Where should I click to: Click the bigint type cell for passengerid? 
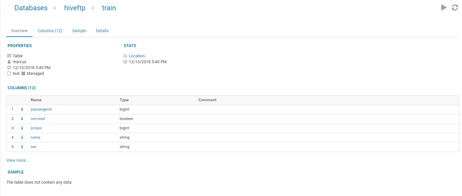[x=124, y=110]
